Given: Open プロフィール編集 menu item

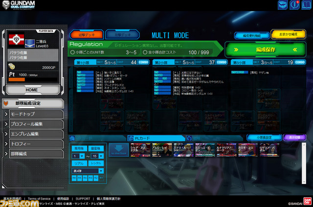Looking at the screenshot, I should tap(36, 124).
